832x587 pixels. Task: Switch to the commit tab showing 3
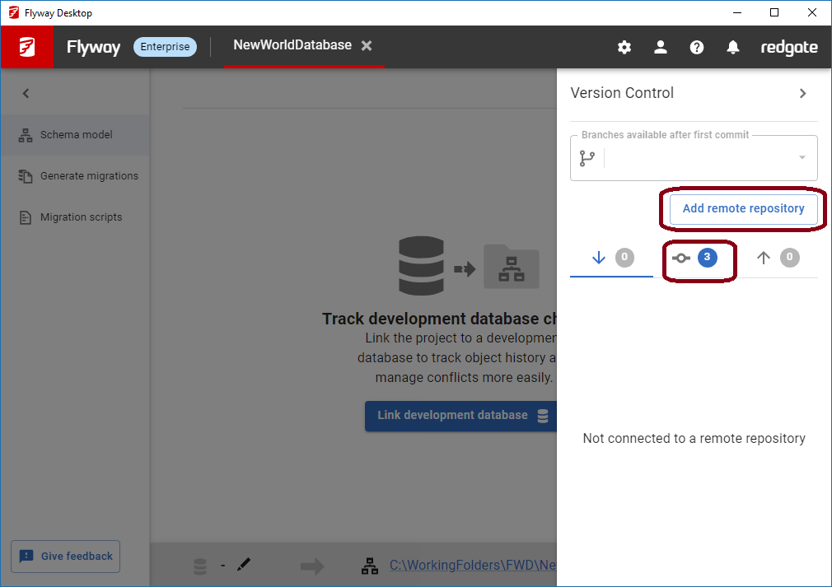point(694,258)
